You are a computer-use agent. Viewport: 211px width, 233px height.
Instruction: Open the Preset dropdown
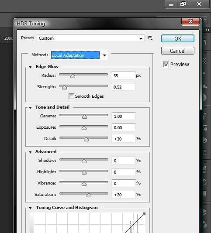click(x=90, y=38)
